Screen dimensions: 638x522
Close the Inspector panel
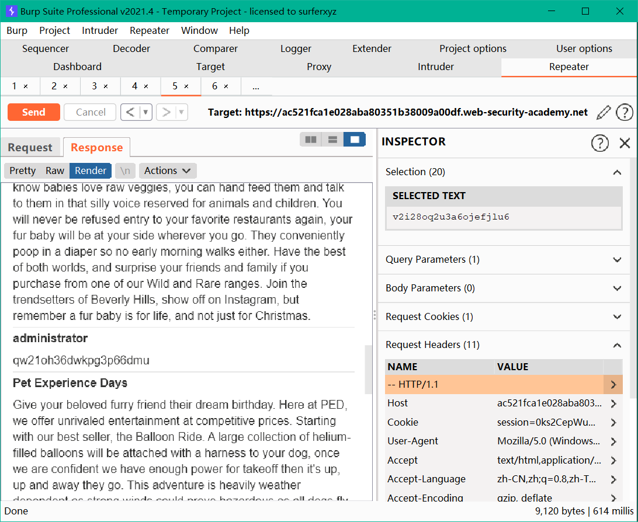[625, 142]
